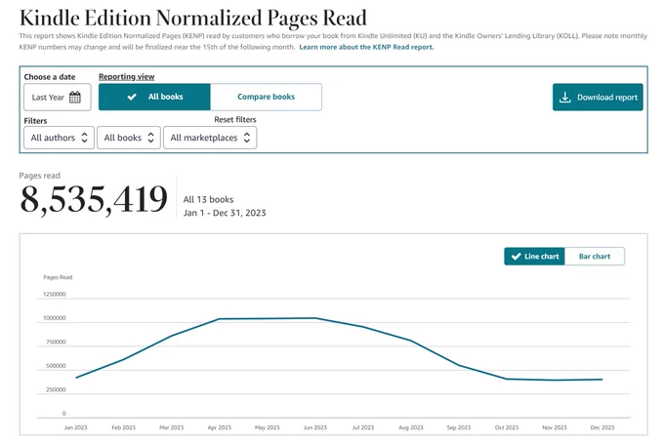Screen dimensions: 664x447
Task: Click the 500000 y-axis value
Action: tap(56, 366)
